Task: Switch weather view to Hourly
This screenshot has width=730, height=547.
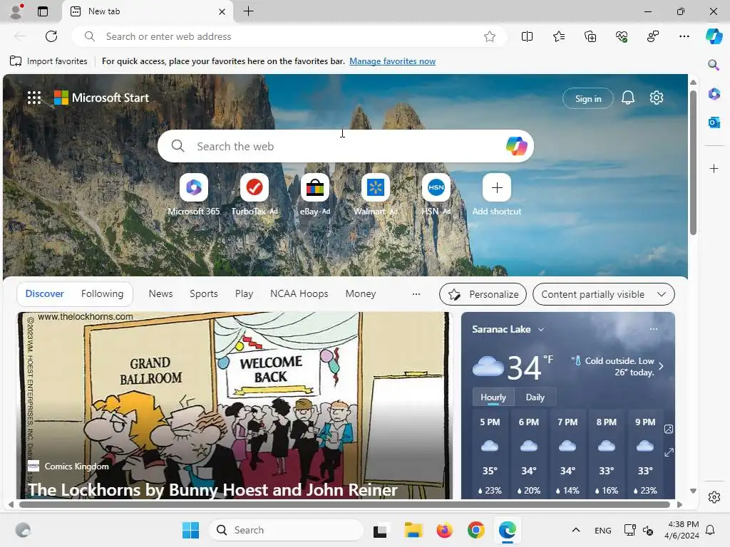Action: (493, 397)
